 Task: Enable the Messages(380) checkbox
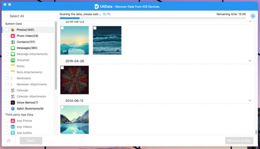click(x=7, y=48)
